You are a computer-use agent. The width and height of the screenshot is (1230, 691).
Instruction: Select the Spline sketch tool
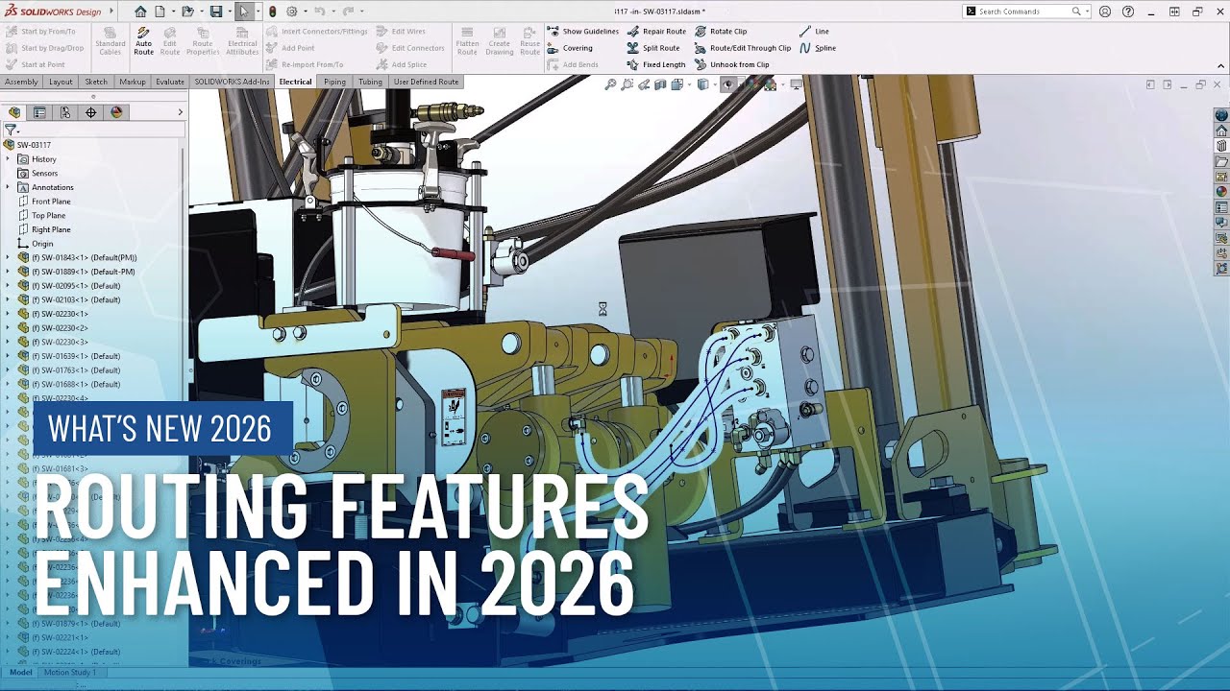point(818,48)
